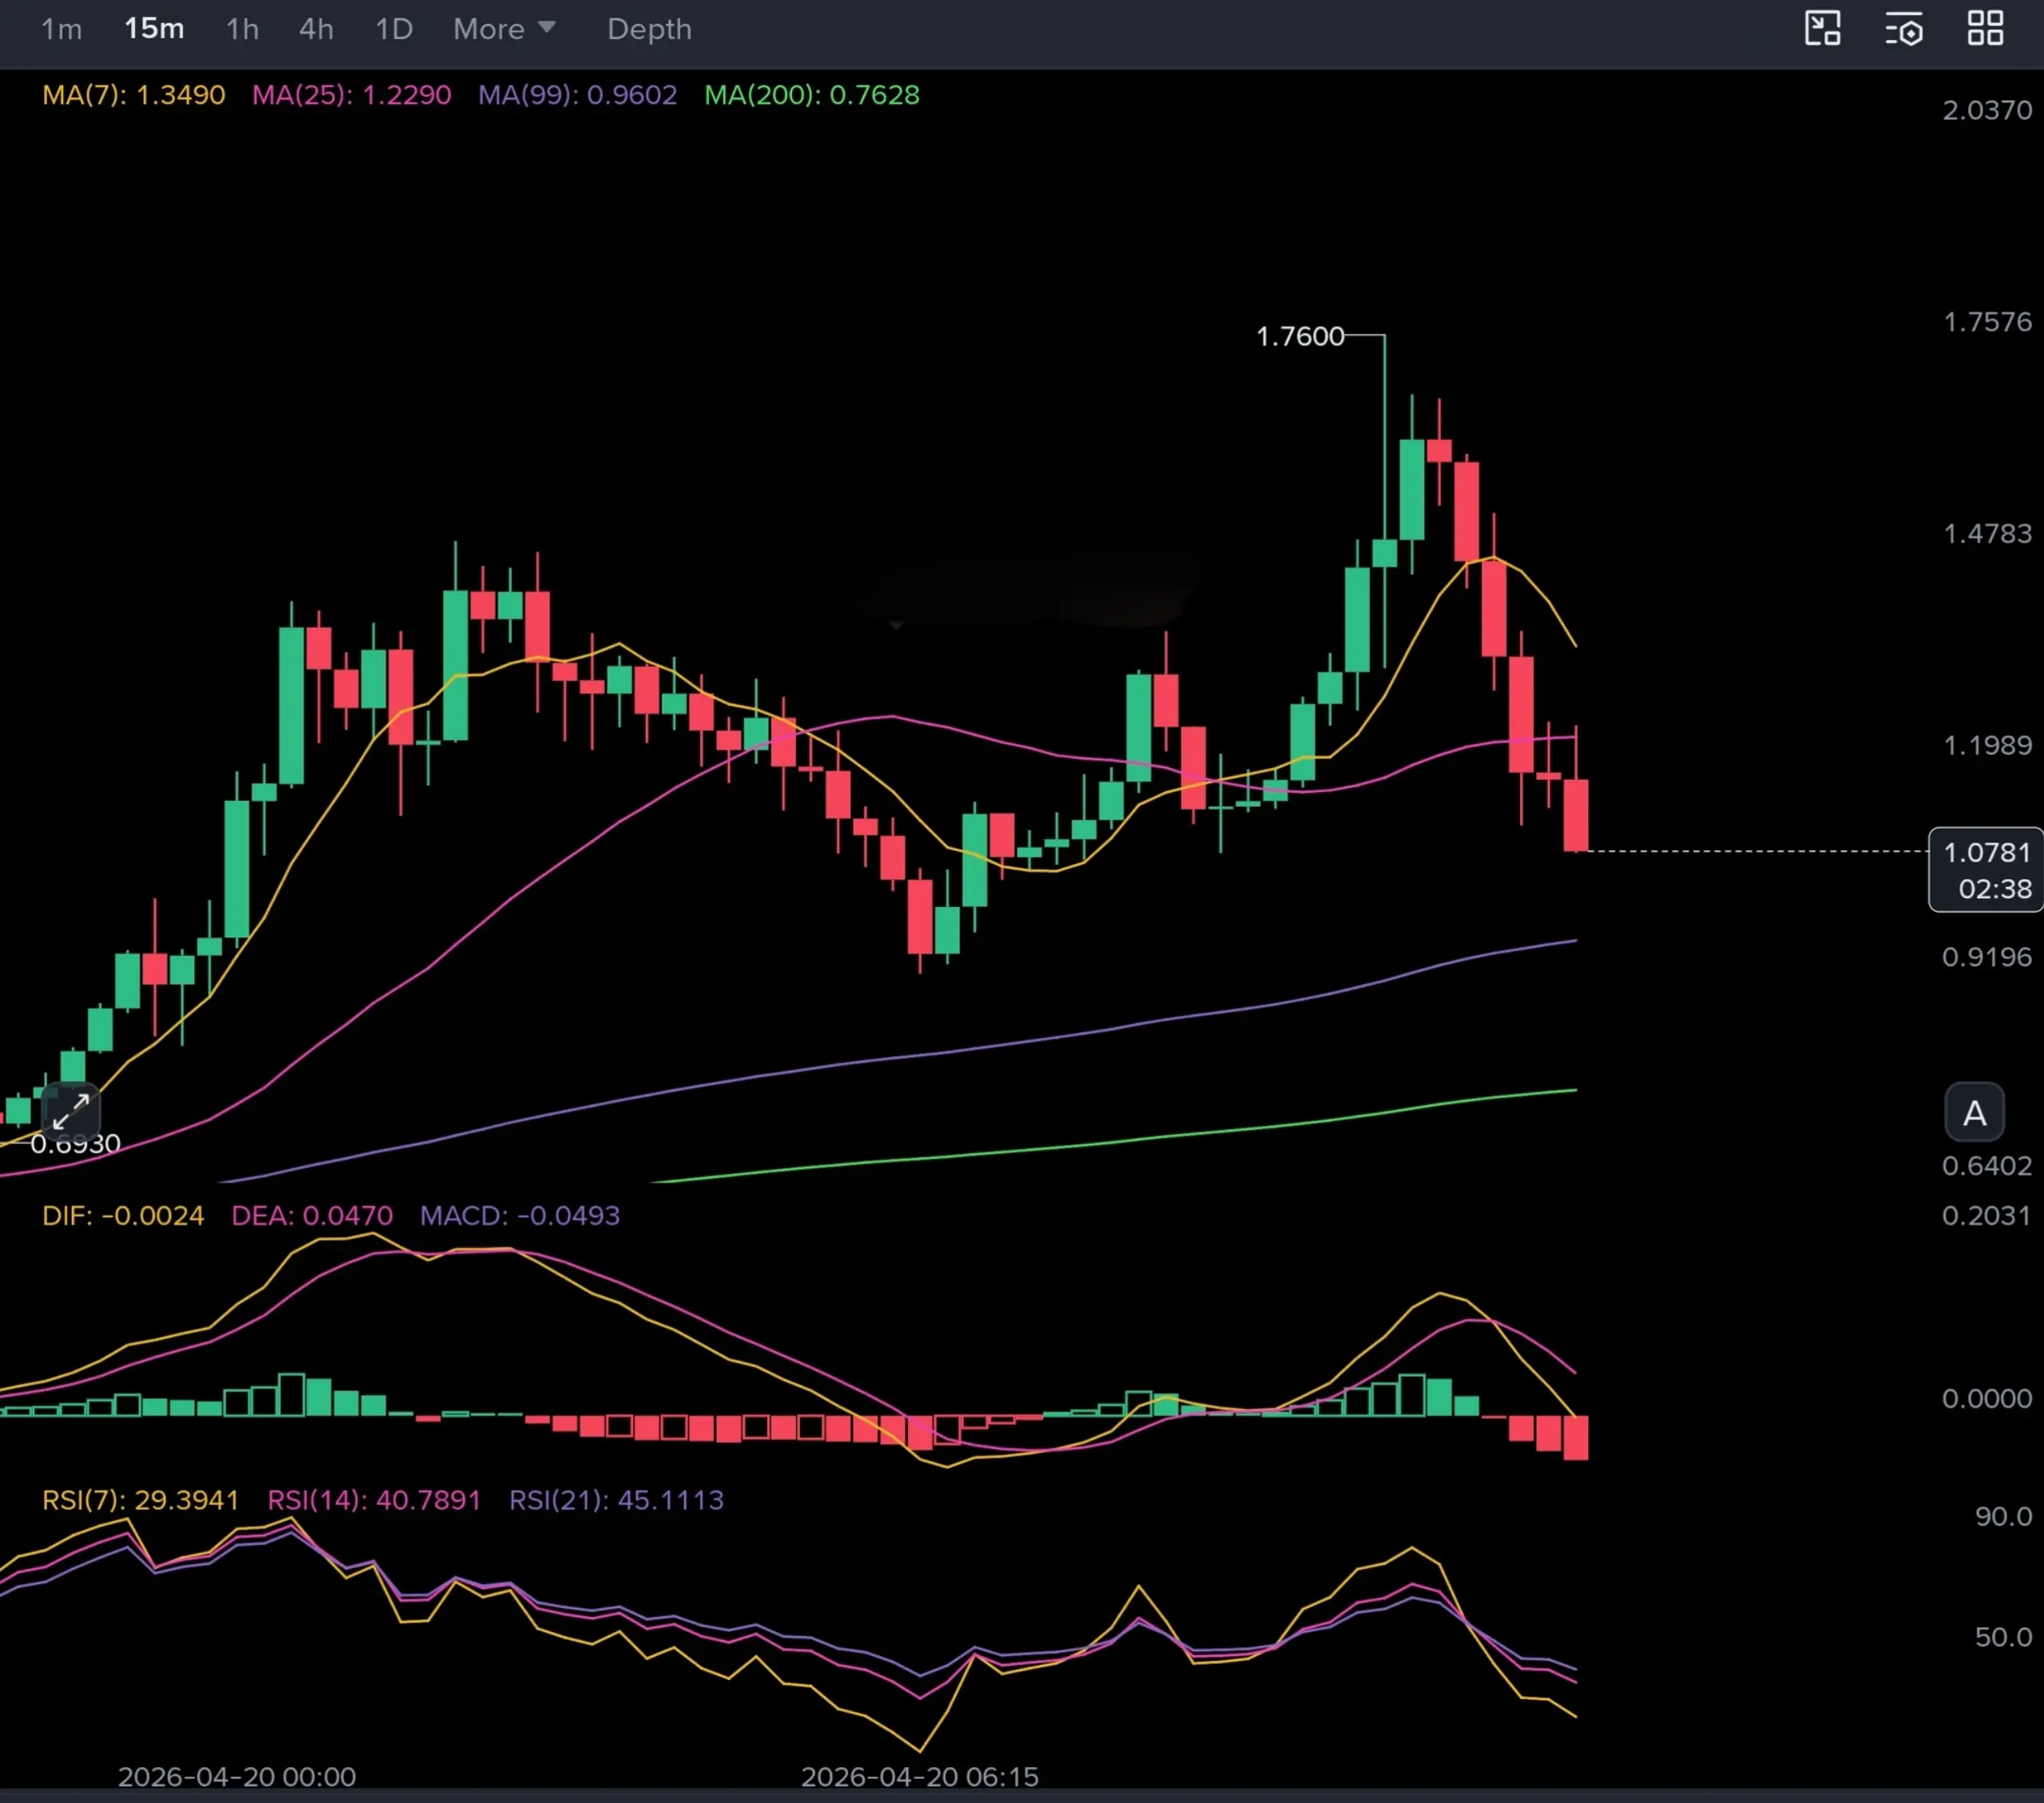This screenshot has width=2044, height=1803.
Task: Select the 1m timeframe tab
Action: (61, 29)
